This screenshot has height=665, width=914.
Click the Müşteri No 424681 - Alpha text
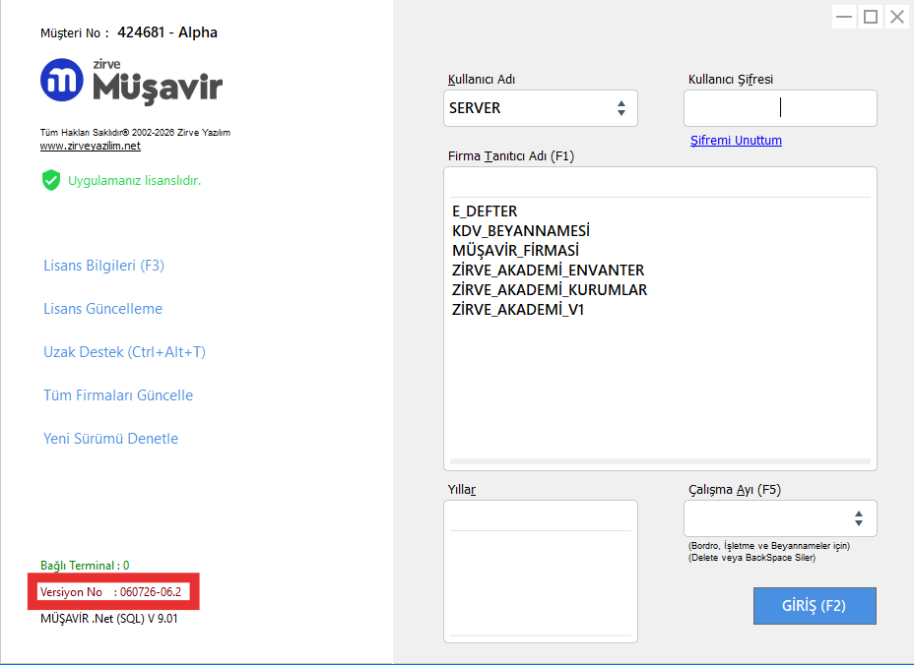point(129,32)
